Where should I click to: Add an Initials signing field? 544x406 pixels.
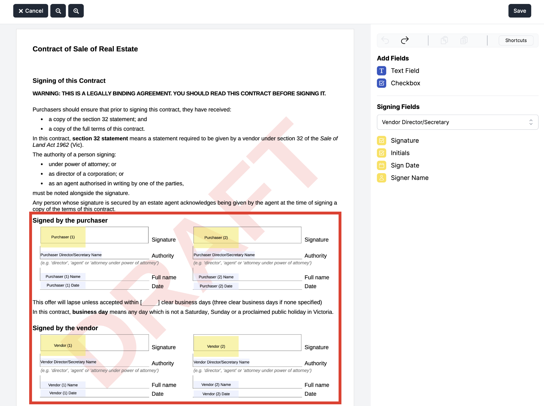400,153
